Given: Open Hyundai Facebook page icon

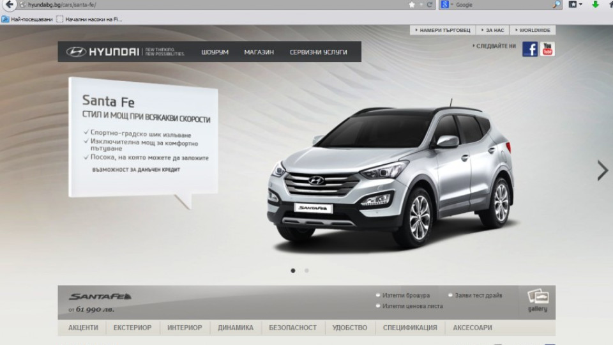Looking at the screenshot, I should [x=530, y=49].
